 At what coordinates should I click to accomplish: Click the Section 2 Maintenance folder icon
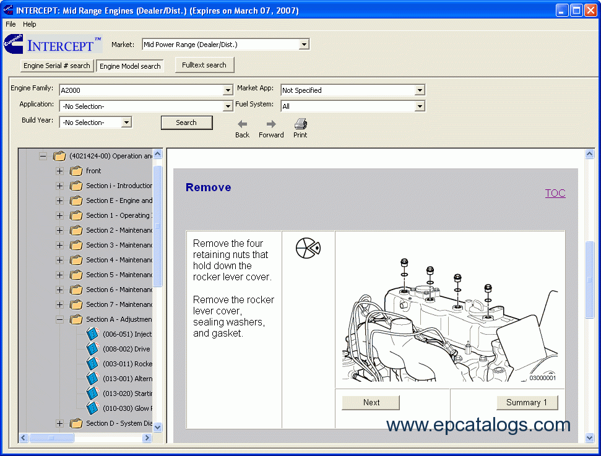(76, 230)
